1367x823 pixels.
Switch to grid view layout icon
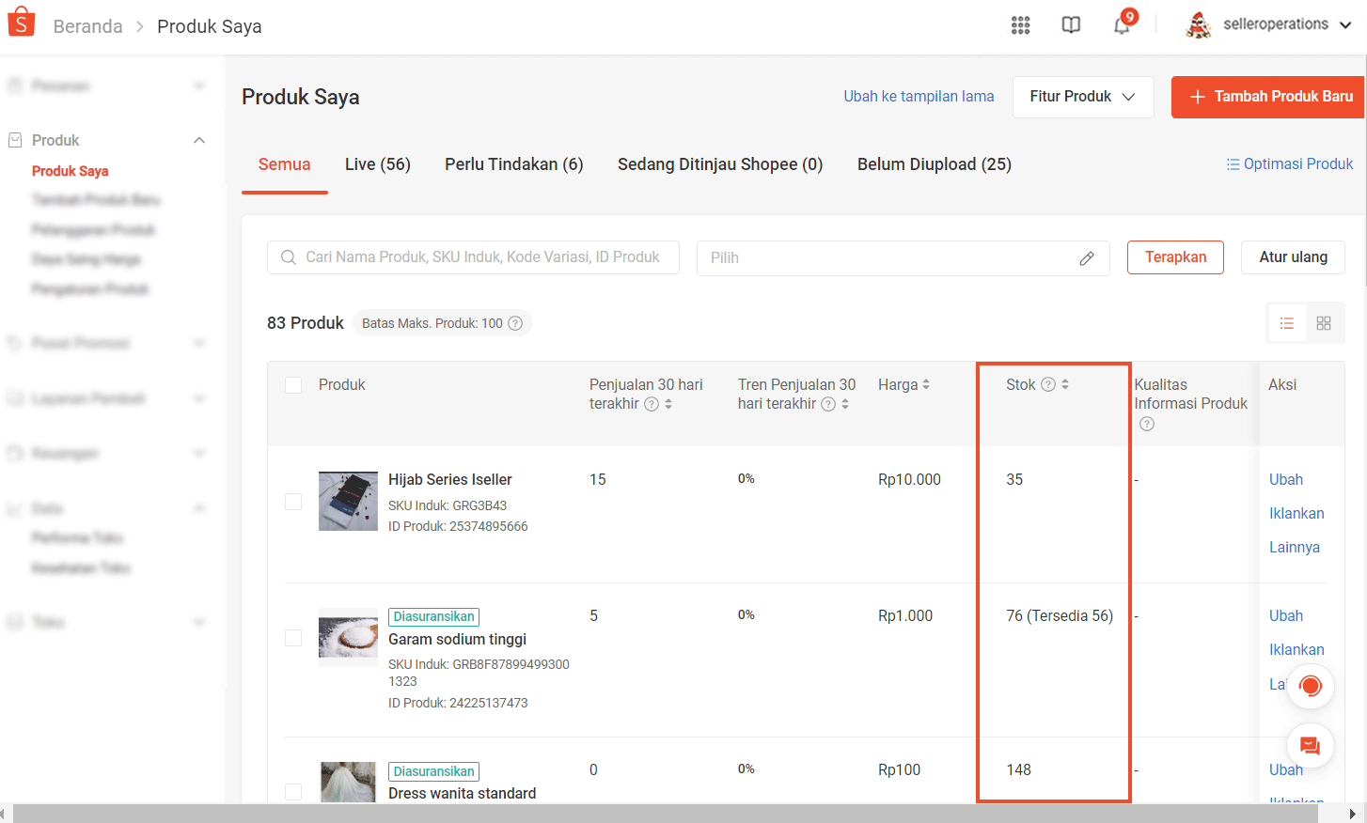click(x=1324, y=323)
